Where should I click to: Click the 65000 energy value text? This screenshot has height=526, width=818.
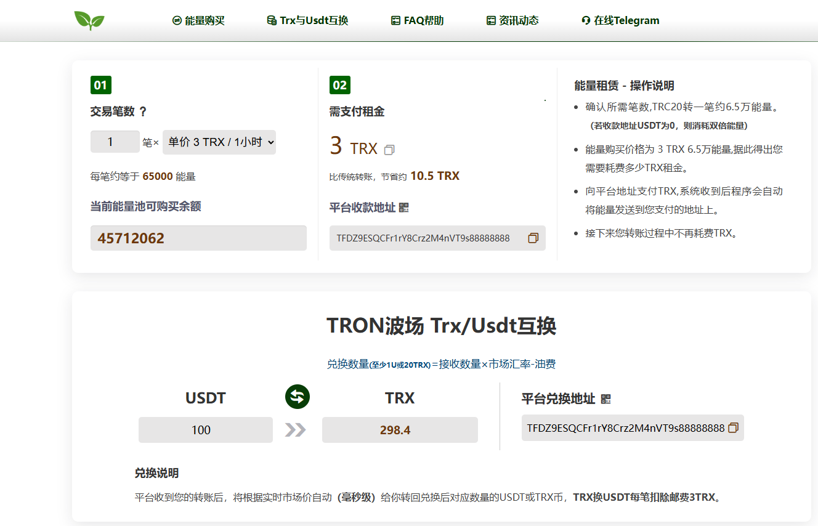(x=158, y=177)
